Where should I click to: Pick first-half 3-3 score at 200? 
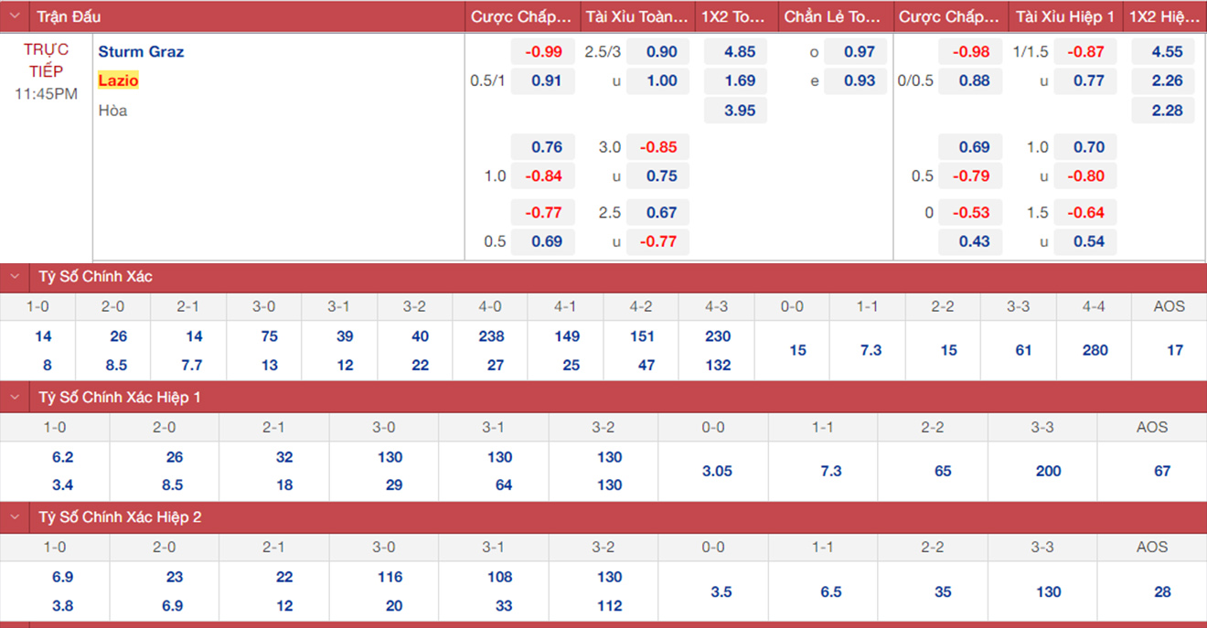tap(1048, 471)
